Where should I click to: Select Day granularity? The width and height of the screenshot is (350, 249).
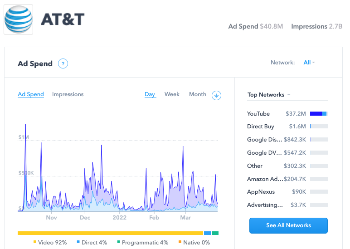coord(150,94)
